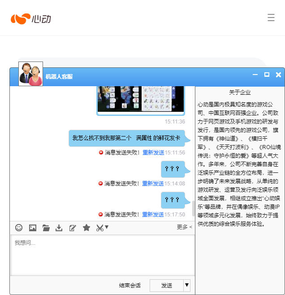The width and height of the screenshot is (285, 295).
Task: Click the 15:11:36 timestamp
Action: pos(175,122)
